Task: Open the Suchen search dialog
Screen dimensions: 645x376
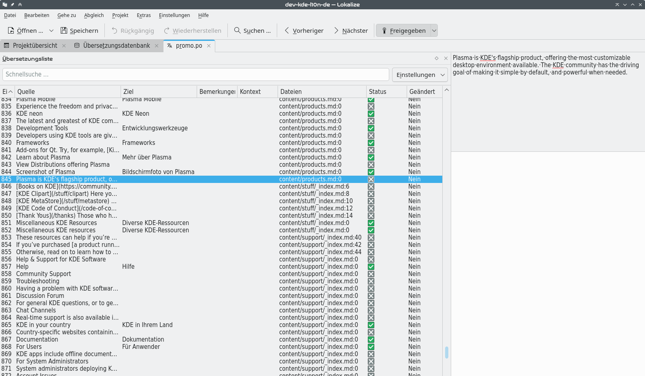Action: [252, 30]
